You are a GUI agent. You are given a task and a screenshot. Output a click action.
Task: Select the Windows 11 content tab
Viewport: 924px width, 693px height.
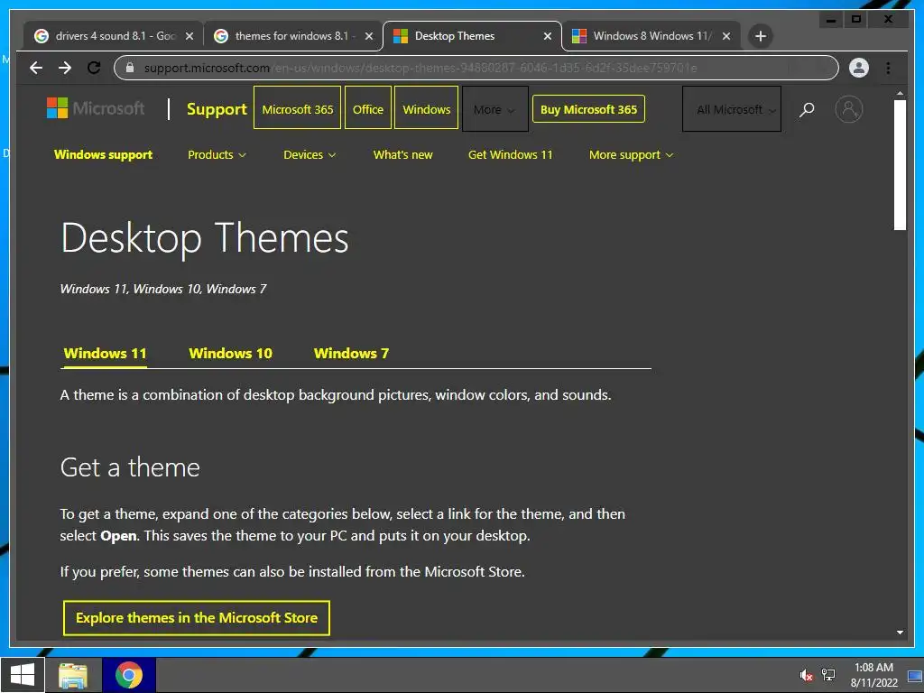pos(105,354)
